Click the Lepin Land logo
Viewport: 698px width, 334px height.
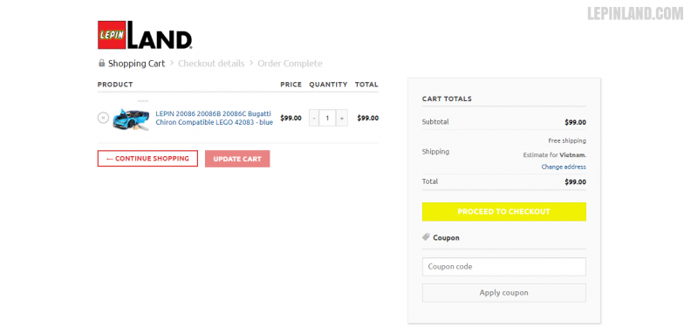(145, 35)
